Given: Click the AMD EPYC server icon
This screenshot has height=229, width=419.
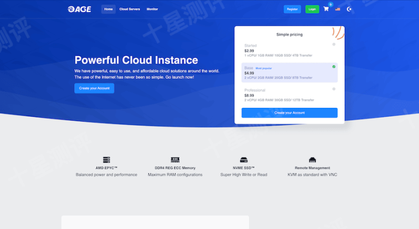Looking at the screenshot, I should (106, 160).
